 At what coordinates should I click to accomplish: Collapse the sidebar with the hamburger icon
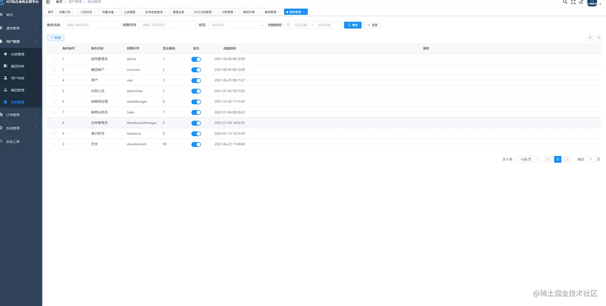pos(48,2)
